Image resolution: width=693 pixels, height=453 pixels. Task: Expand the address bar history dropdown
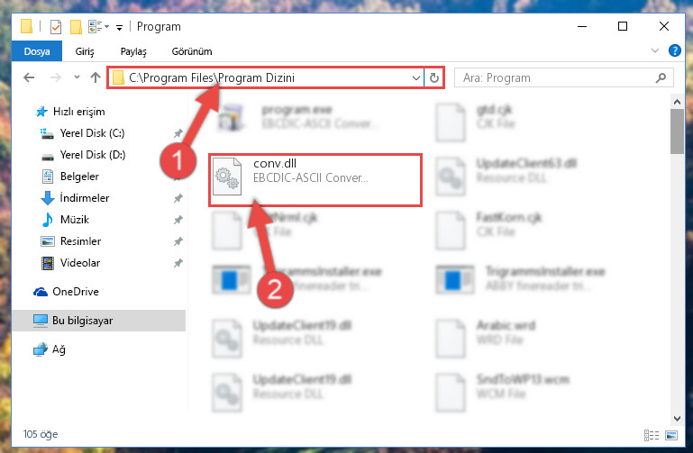click(415, 78)
